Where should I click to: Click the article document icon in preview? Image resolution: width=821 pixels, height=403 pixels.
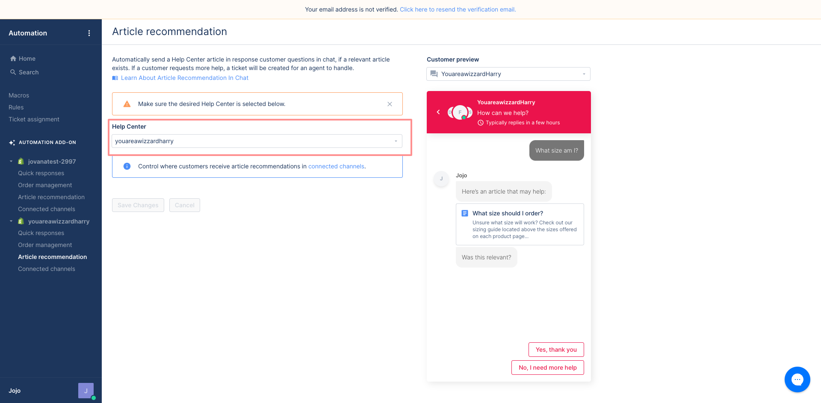[x=465, y=213]
